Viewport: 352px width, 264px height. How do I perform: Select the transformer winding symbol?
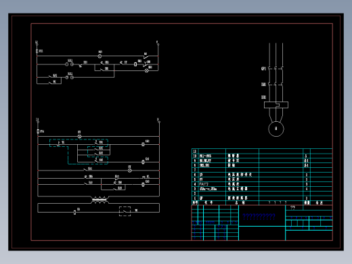[x=100, y=200]
